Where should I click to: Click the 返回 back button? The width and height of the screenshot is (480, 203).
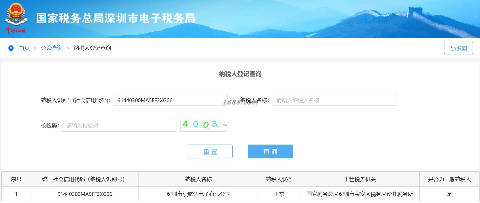click(458, 48)
